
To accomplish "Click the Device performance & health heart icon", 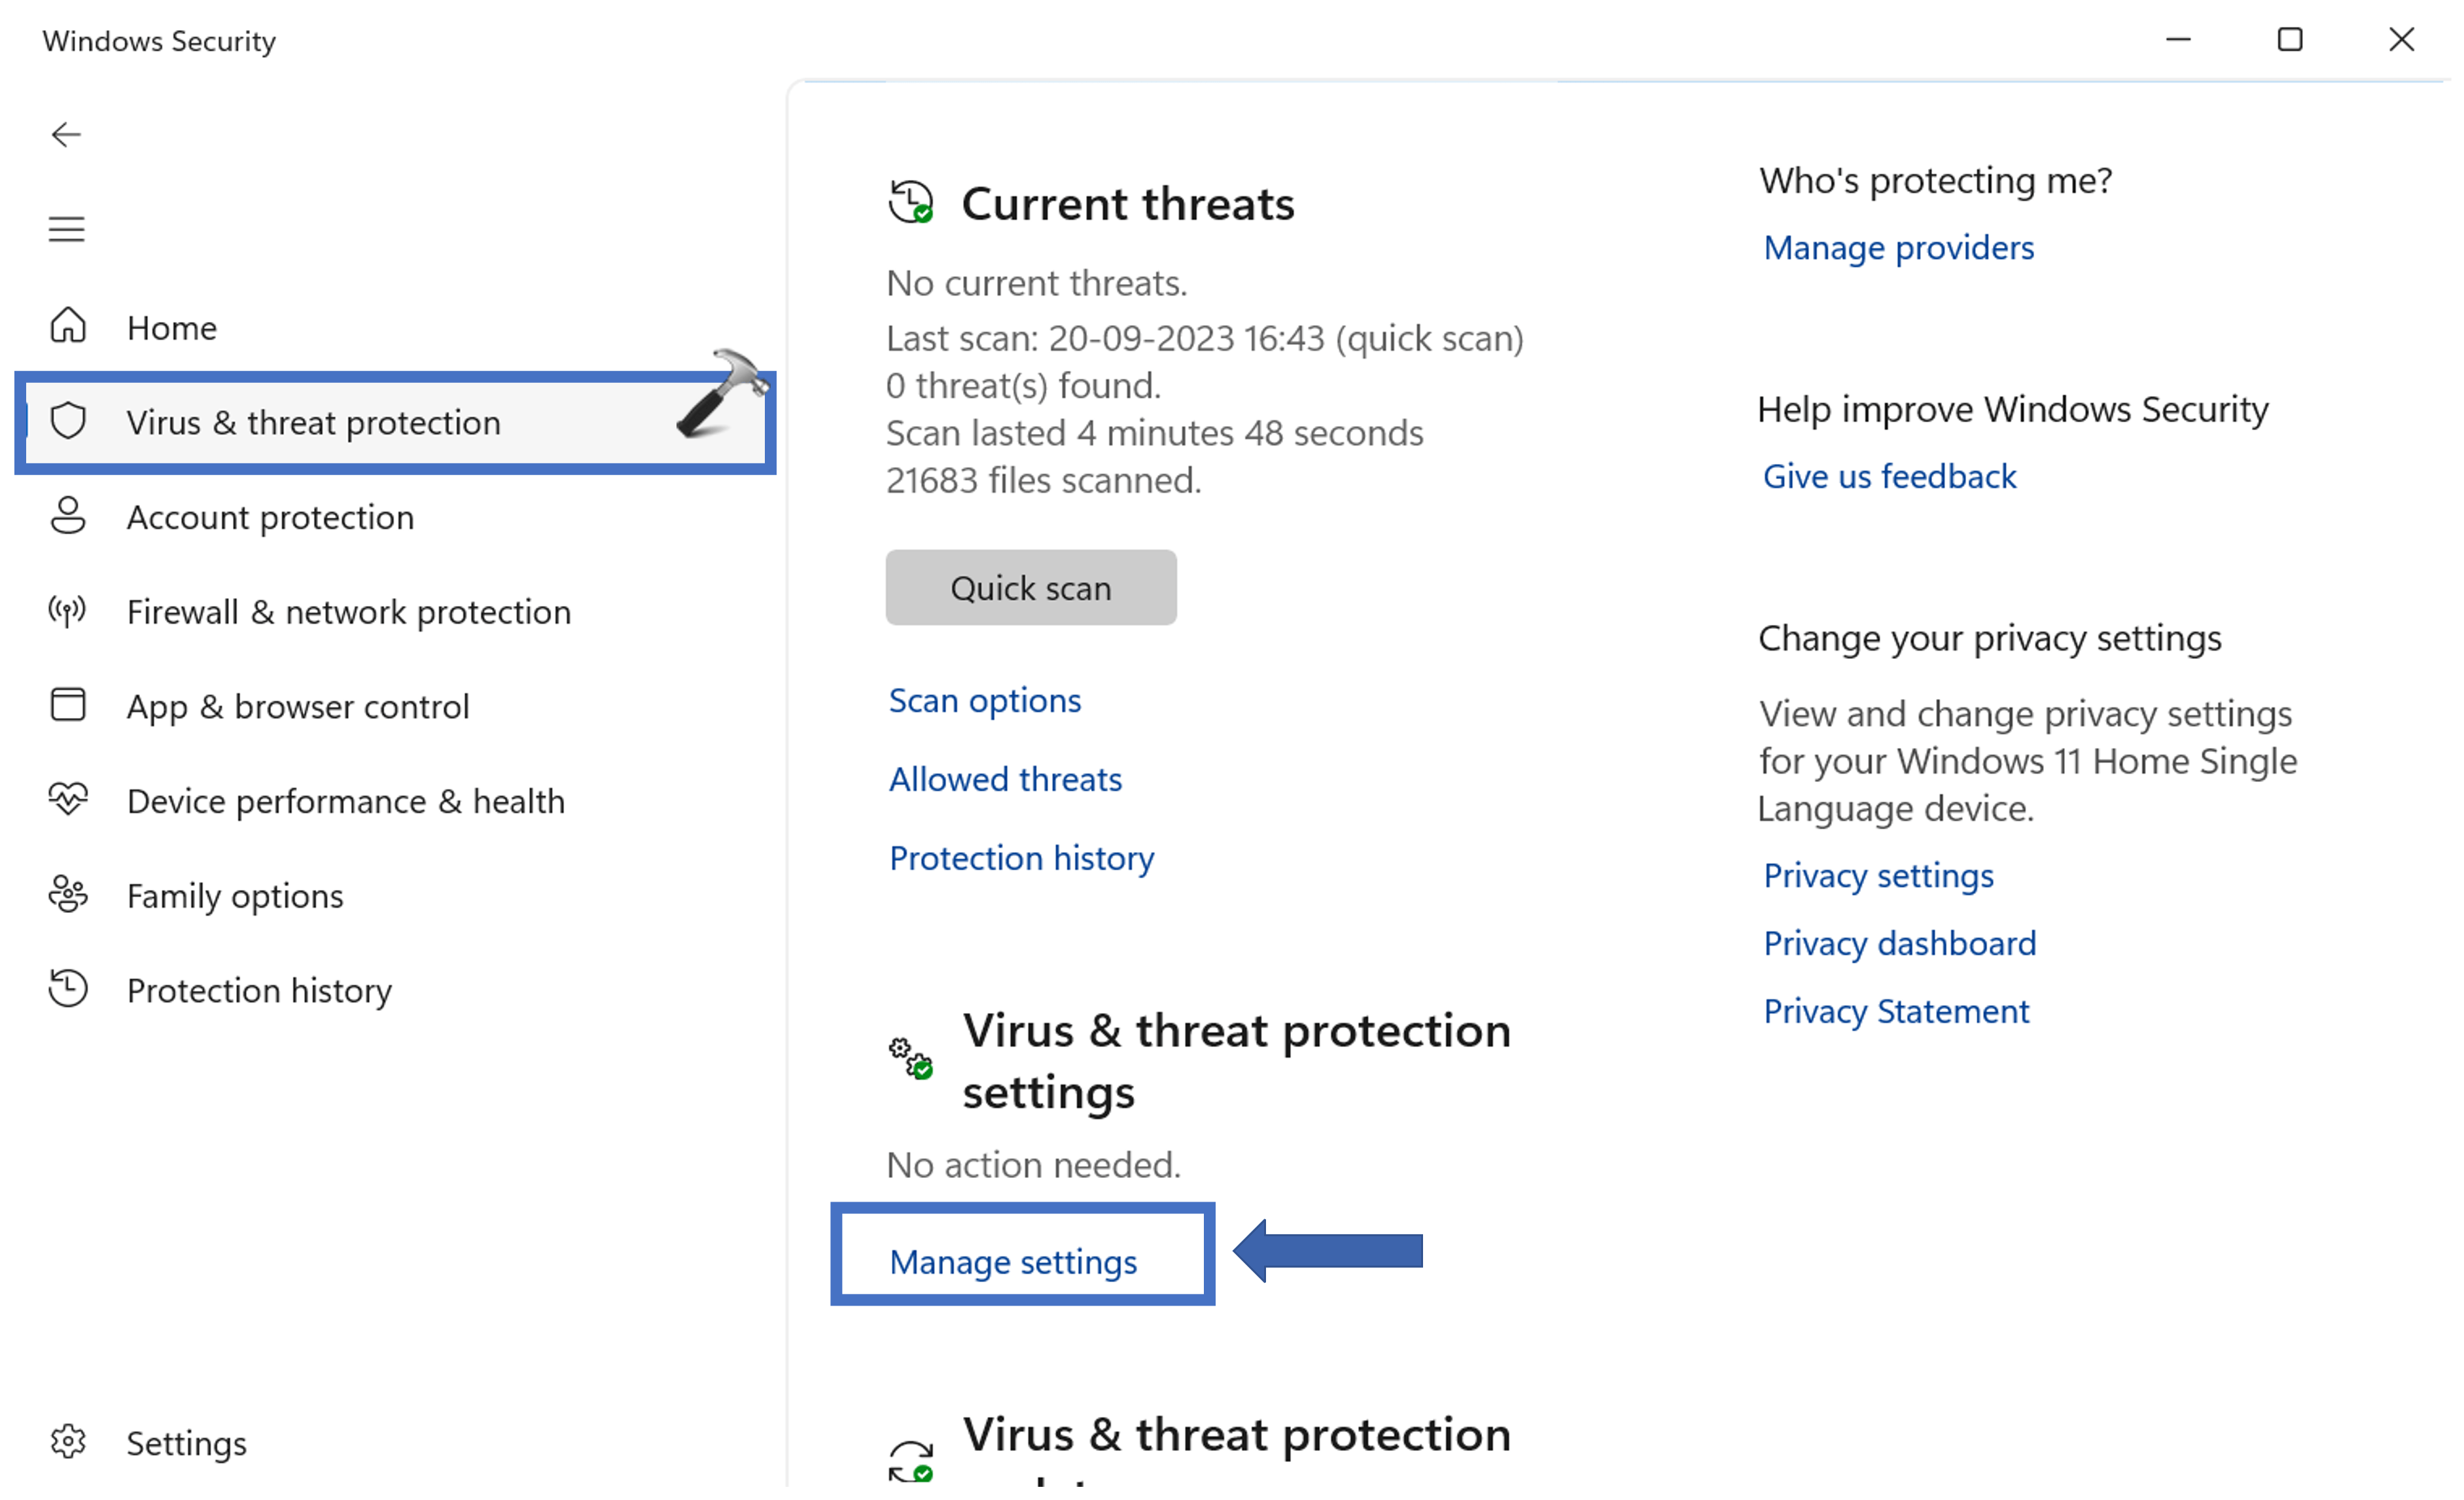I will point(67,799).
